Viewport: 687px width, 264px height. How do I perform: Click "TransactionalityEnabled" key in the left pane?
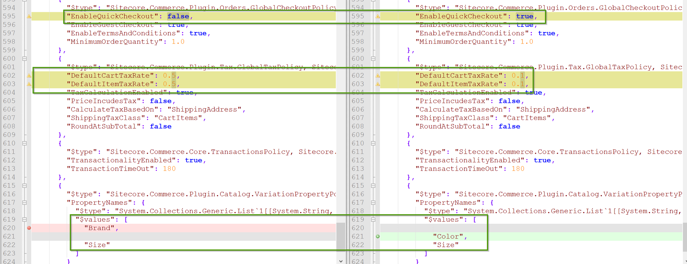point(121,160)
